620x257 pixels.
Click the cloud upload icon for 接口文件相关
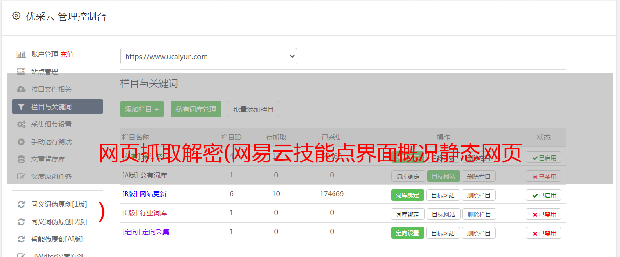tap(21, 89)
